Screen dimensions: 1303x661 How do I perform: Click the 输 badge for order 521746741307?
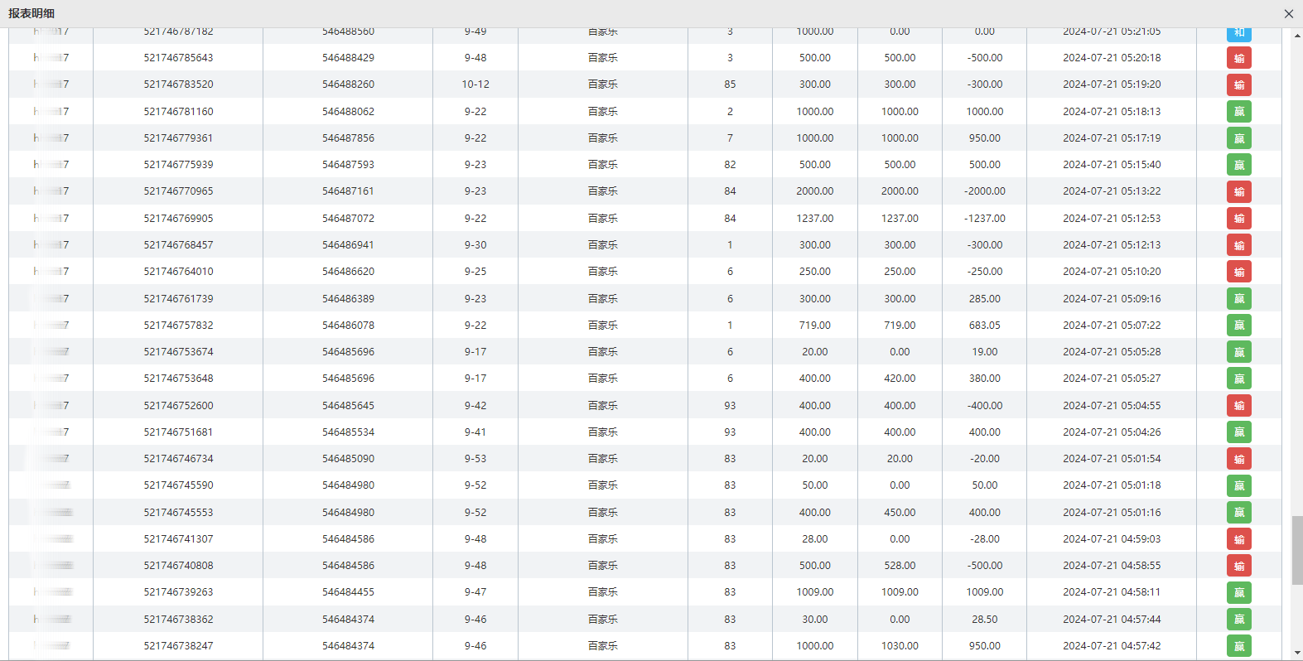(x=1238, y=539)
